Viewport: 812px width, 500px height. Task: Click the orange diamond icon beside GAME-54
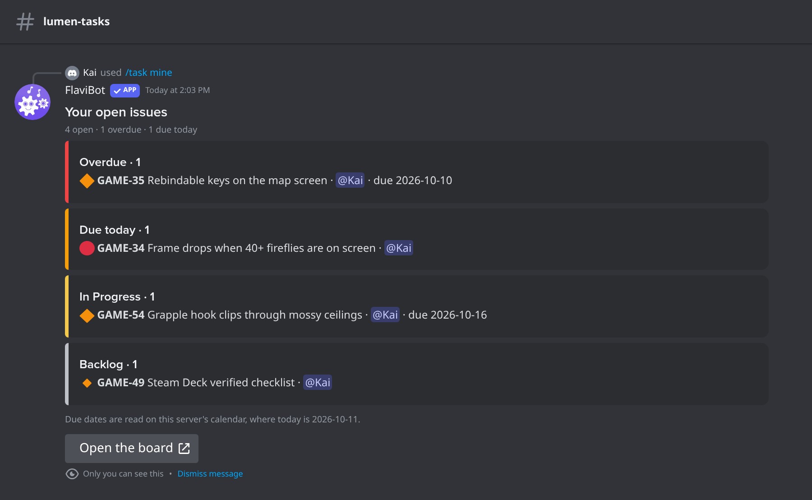[x=87, y=315]
